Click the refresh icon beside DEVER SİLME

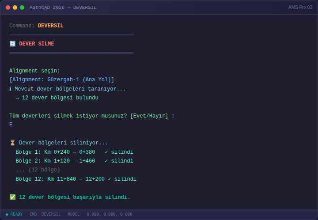pyautogui.click(x=12, y=44)
